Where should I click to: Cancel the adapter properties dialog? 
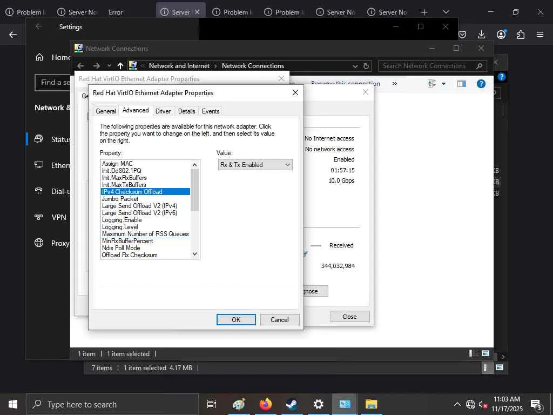click(x=280, y=320)
